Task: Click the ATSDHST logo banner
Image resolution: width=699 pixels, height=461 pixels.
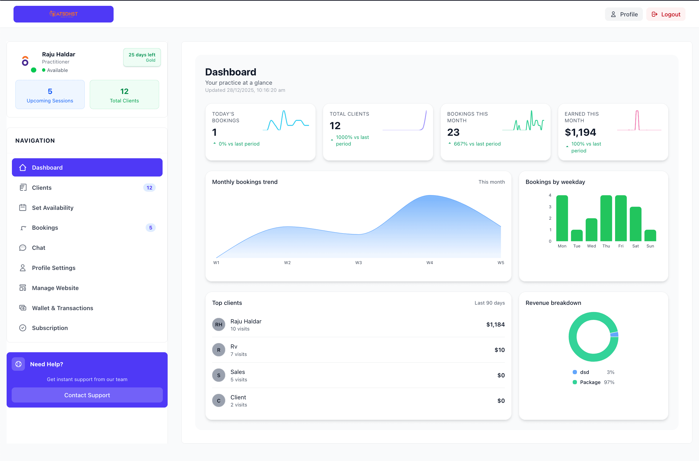Action: [x=63, y=14]
